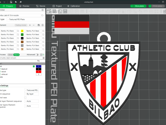Viewport: 166px width, 125px height.
Task: Open the print sequence By layer dropdown
Action: (x=31, y=94)
